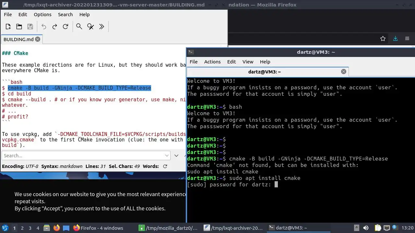This screenshot has width=415, height=233.
Task: Close the dartz@VM3 terminal tab
Action: pos(344,72)
